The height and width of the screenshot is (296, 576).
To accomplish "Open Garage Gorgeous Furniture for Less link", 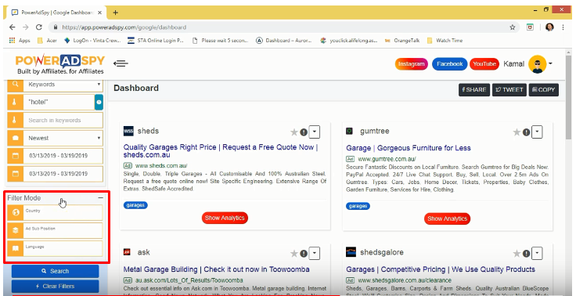I will point(408,148).
